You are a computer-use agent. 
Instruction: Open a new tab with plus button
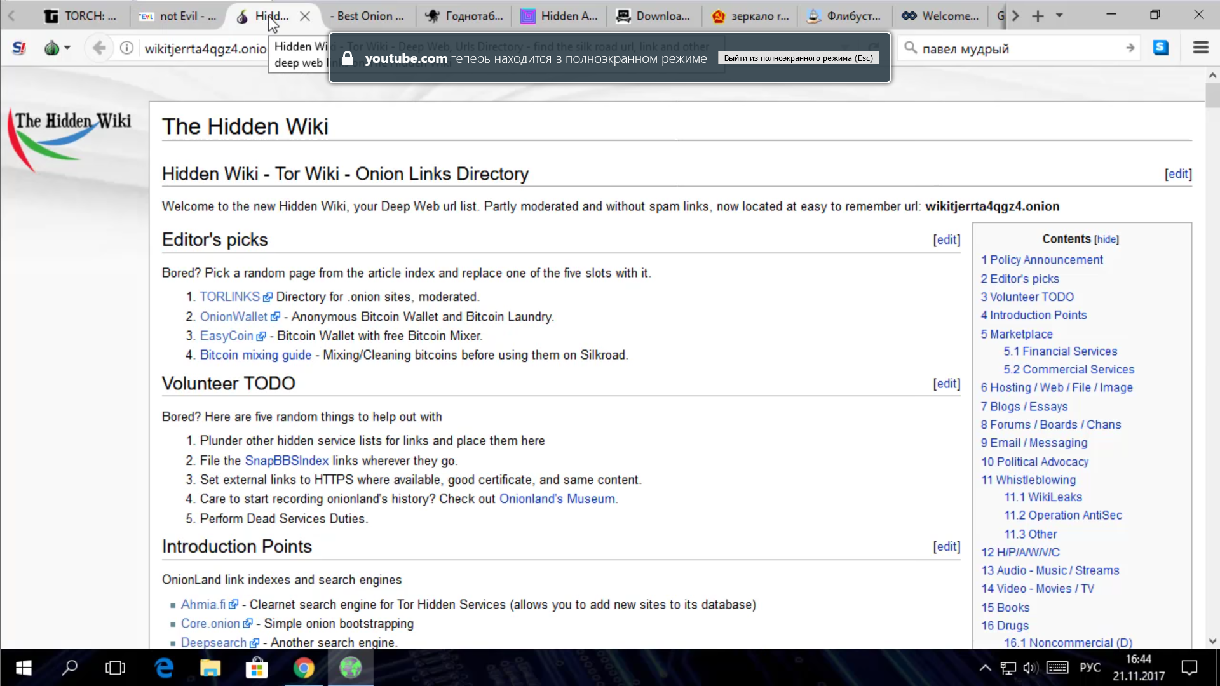[1038, 16]
